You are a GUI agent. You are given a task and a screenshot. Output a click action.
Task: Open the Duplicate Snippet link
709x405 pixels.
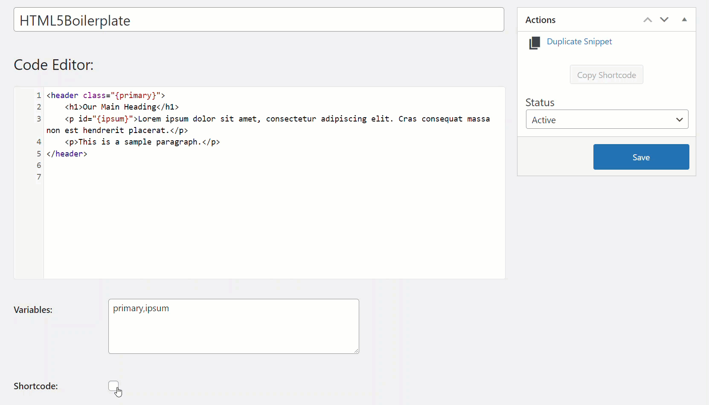(x=579, y=41)
